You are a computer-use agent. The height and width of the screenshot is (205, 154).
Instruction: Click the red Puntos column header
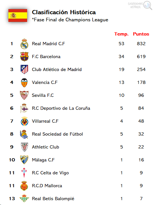click(x=141, y=34)
